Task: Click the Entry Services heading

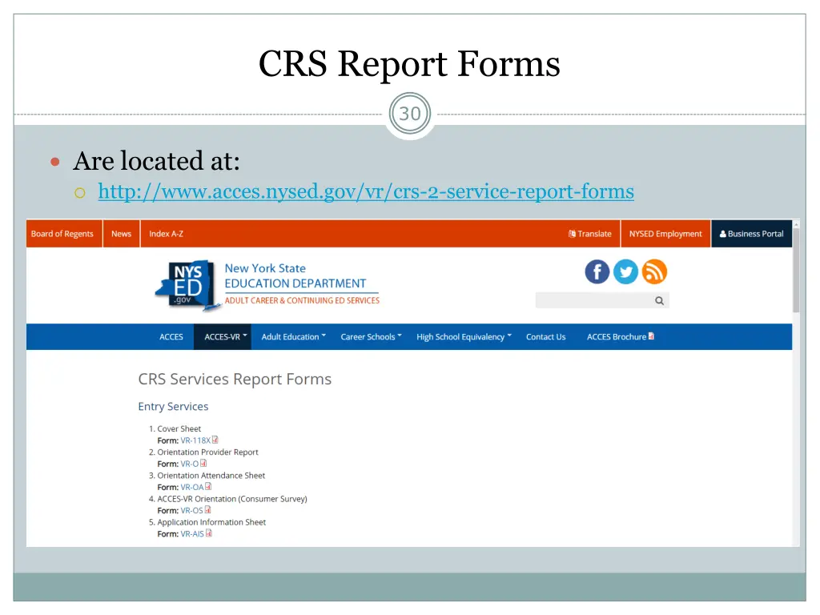Action: [173, 406]
